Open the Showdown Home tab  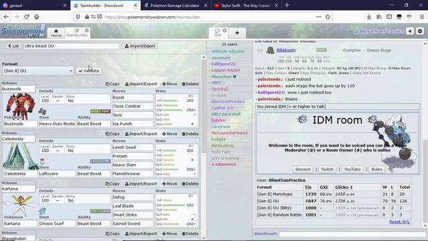(x=56, y=33)
